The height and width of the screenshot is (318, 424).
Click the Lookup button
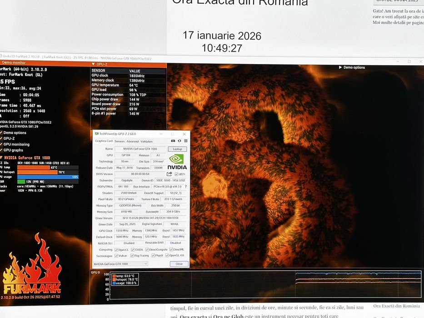click(x=177, y=149)
